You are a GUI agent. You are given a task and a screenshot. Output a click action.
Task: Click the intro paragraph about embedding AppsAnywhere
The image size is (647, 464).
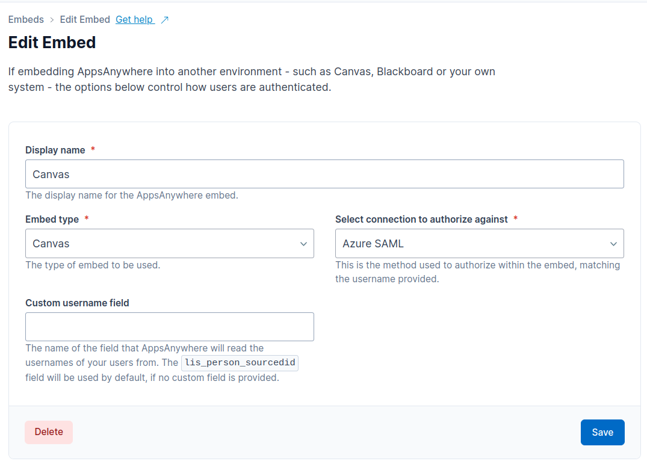pos(252,79)
